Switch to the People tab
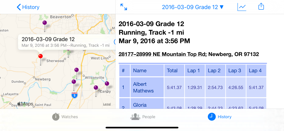Viewport: 284px width, 131px height. pos(143,117)
